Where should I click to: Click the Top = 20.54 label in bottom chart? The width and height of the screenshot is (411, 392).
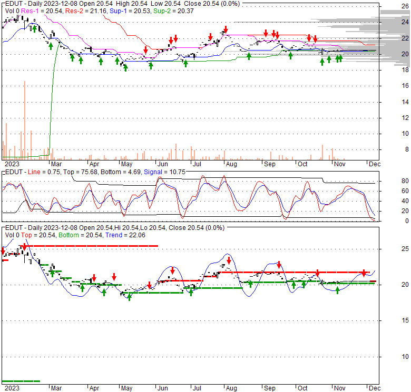38,235
